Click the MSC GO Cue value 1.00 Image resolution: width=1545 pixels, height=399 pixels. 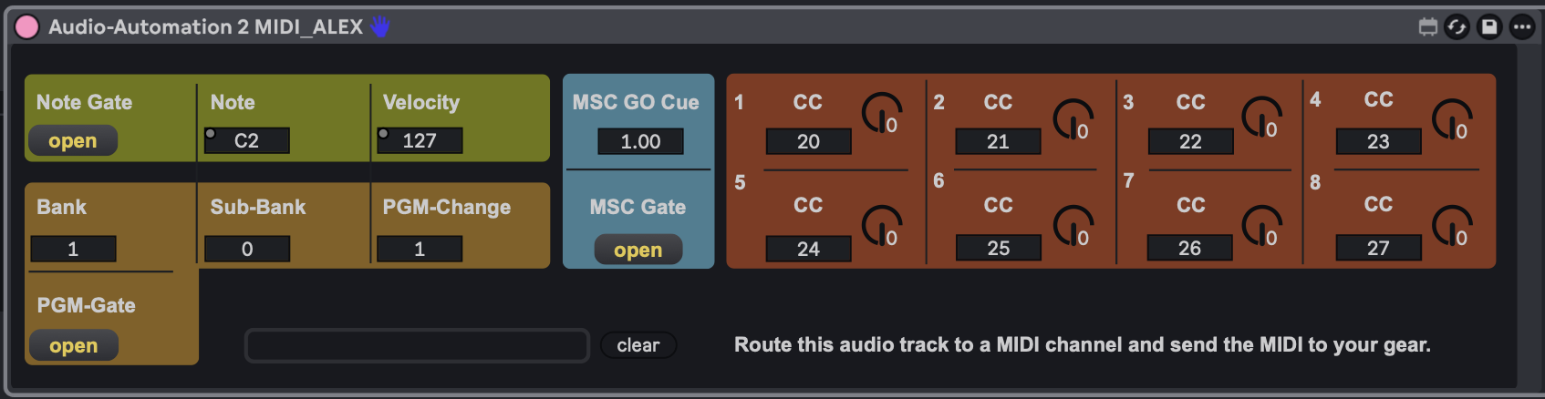tap(640, 141)
